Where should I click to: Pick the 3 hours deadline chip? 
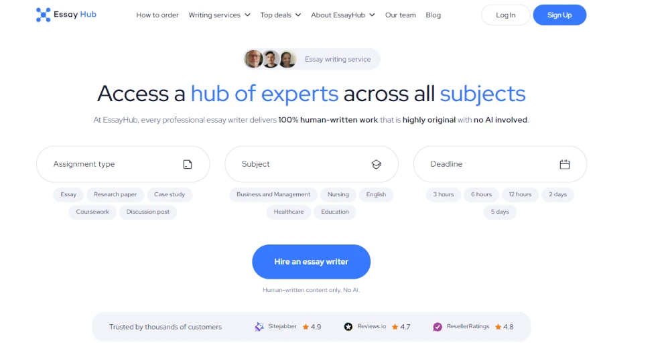click(x=443, y=194)
